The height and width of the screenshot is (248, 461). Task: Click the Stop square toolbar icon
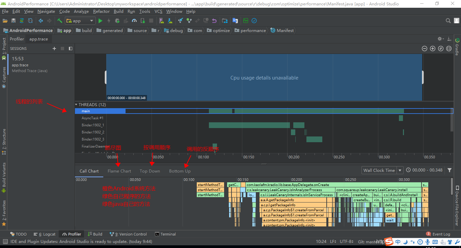[x=151, y=21]
